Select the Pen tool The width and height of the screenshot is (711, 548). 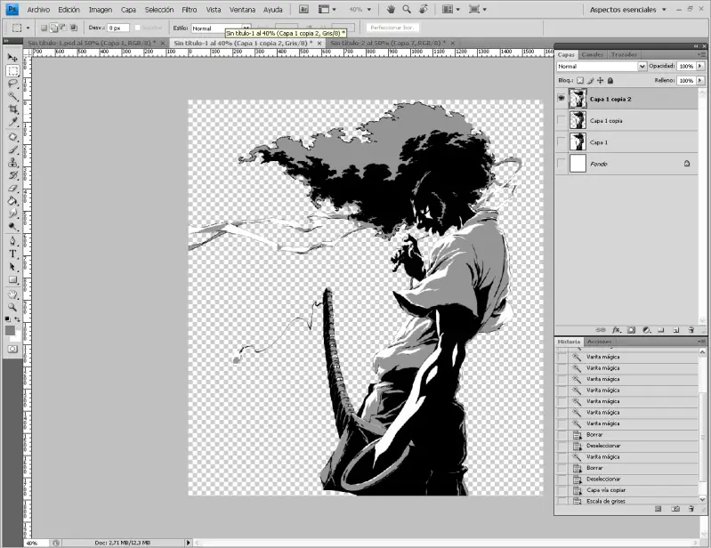pos(12,241)
